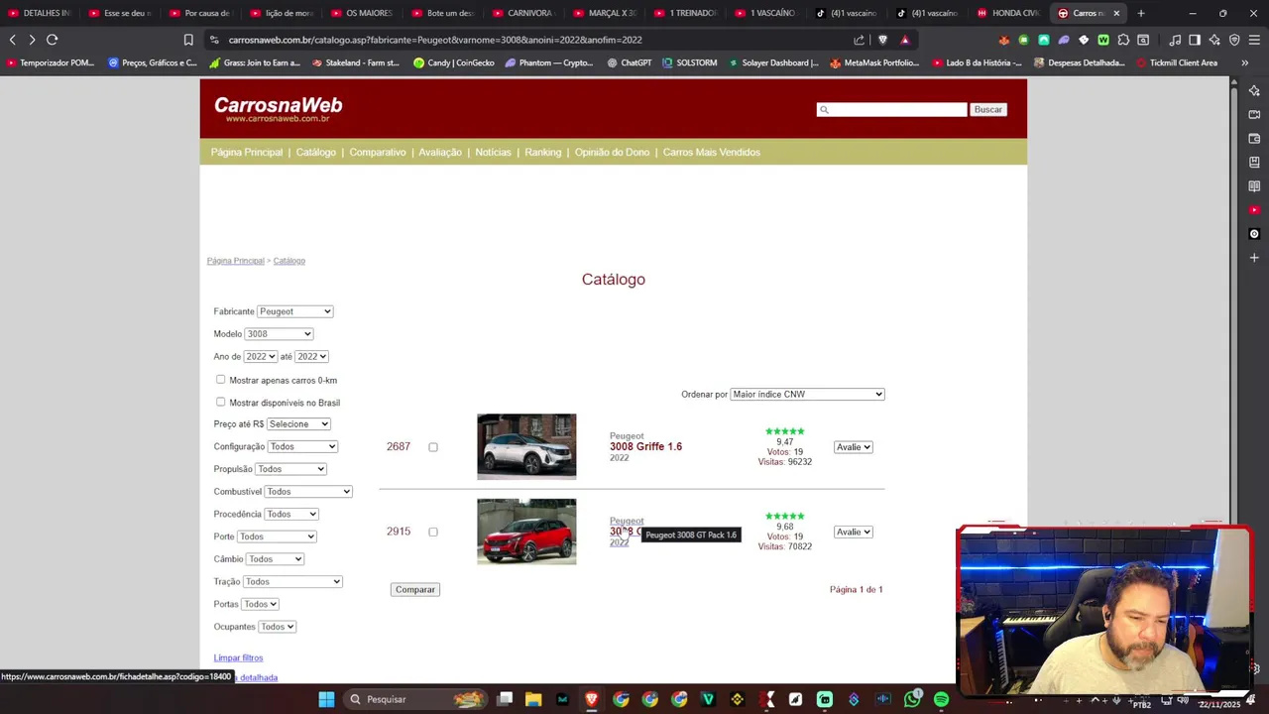Open the Avalie dropdown for the second car

[x=853, y=532]
